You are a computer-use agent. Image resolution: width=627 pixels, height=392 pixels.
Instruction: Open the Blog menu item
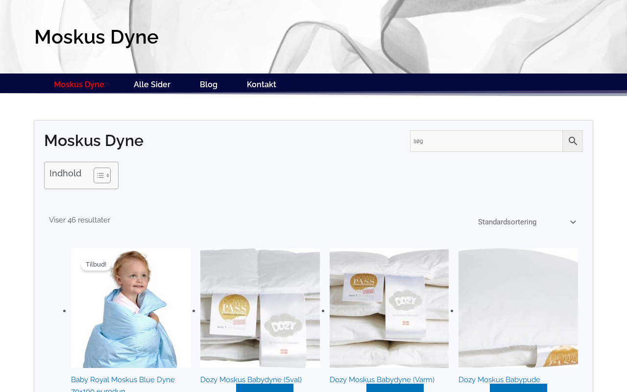point(209,84)
